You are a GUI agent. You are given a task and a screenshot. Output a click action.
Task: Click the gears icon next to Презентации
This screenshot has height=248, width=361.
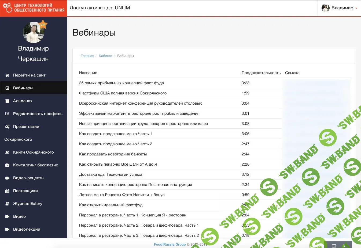(7, 127)
